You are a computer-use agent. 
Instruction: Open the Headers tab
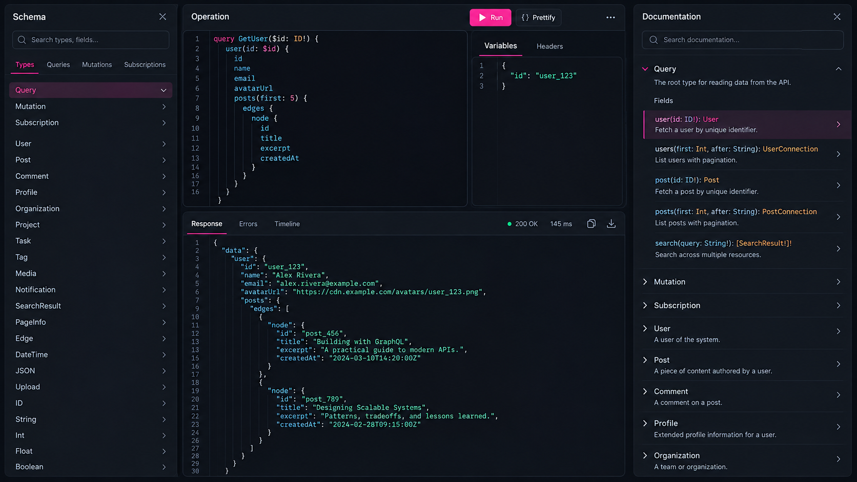(549, 46)
